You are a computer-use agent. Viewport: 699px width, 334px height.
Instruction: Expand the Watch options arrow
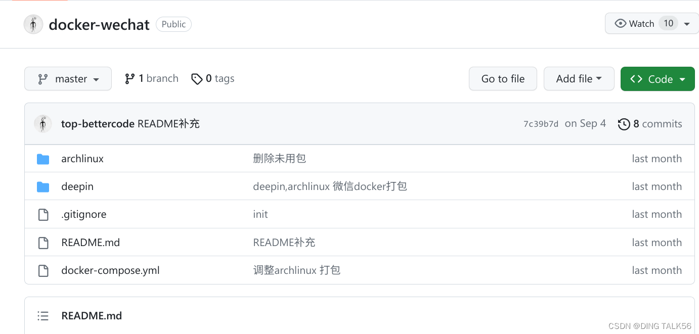click(x=687, y=23)
